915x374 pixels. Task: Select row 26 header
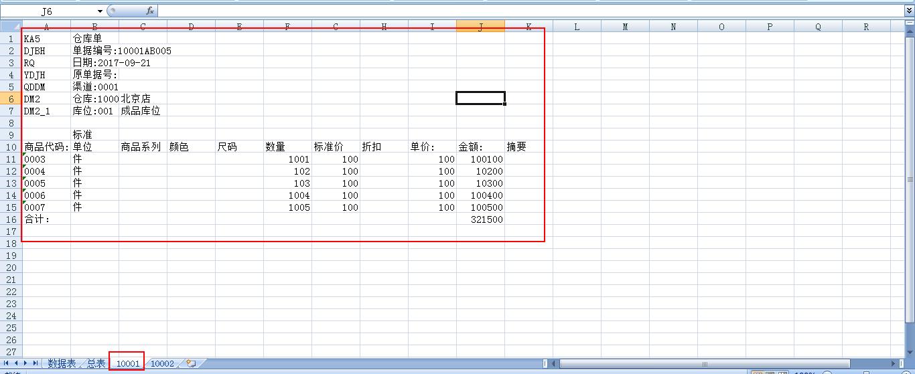11,339
